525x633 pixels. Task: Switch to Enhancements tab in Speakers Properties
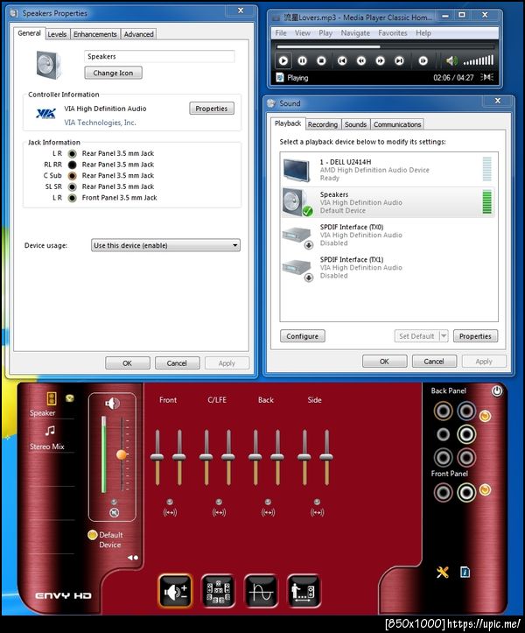pyautogui.click(x=94, y=34)
